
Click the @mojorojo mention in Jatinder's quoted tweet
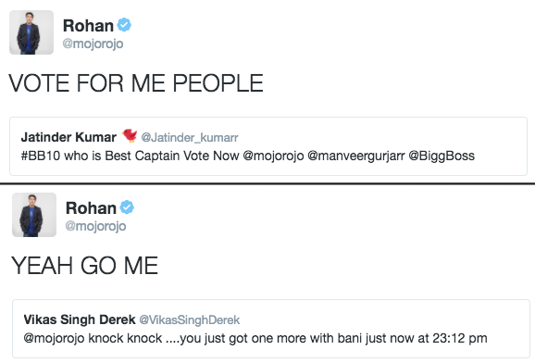(273, 156)
